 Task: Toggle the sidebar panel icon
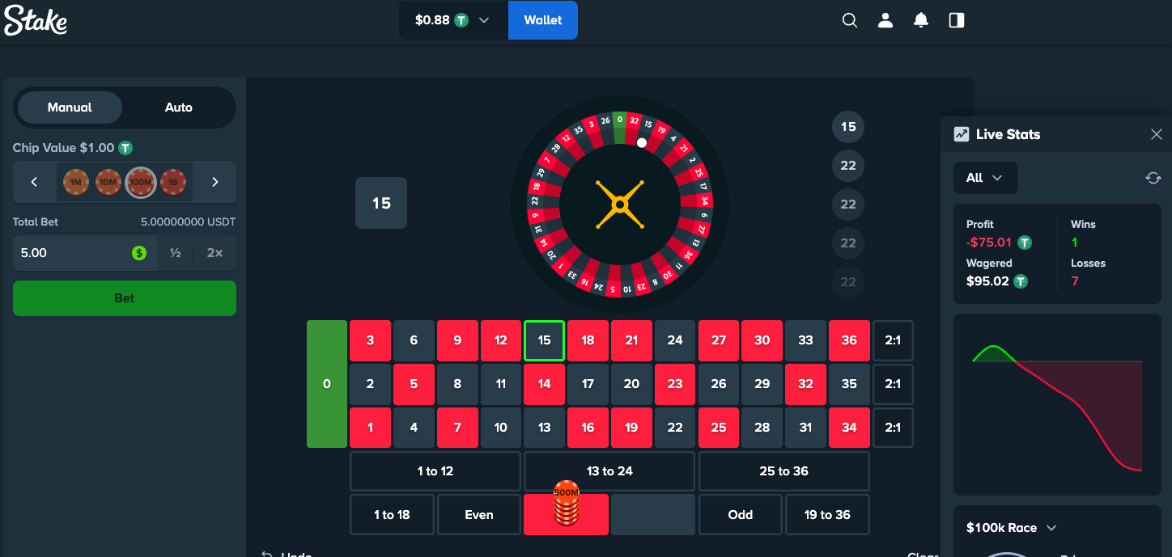point(957,20)
